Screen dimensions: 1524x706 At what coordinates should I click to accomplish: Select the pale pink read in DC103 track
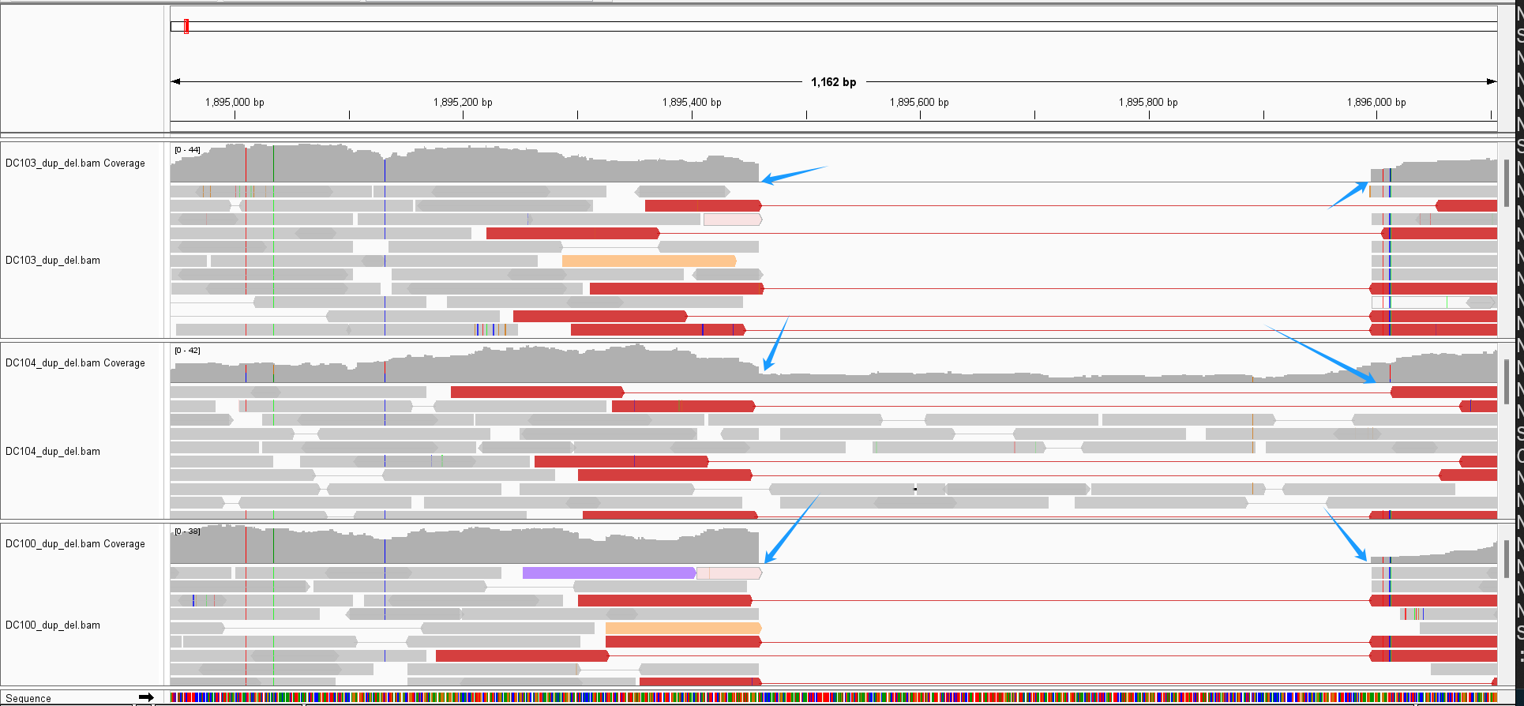pos(733,220)
